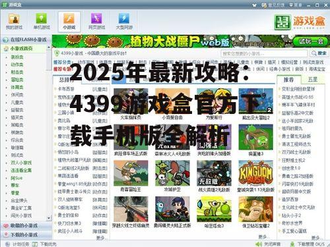Image resolution: width=330 pixels, height=247 pixels.
Task: Click the 下载优先 status bar icon
Action: 35,244
